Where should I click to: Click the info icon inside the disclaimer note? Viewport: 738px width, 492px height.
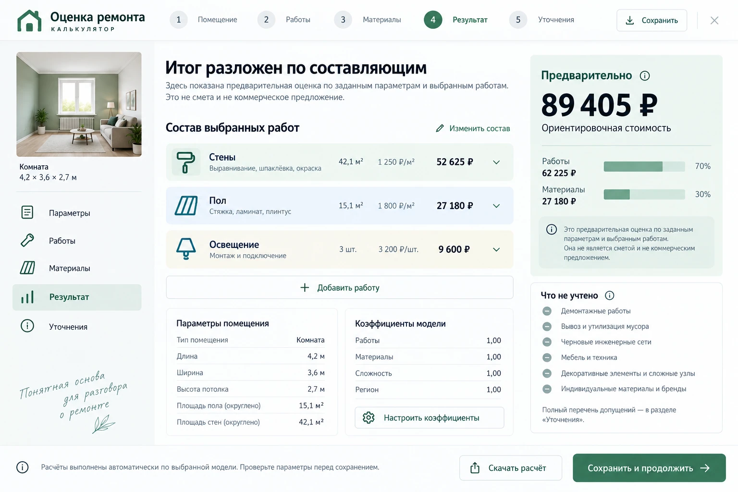point(552,229)
